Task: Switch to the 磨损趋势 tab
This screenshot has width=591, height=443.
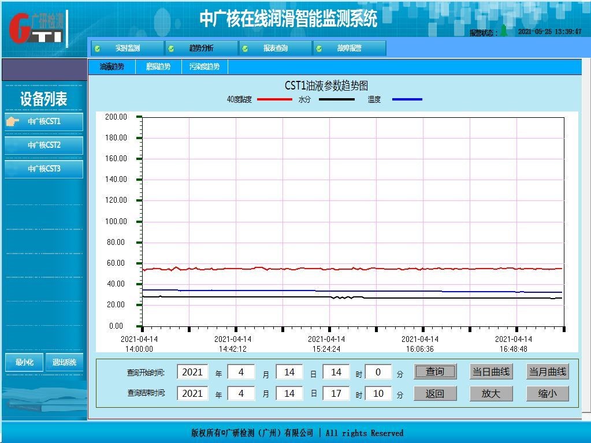Action: [158, 66]
